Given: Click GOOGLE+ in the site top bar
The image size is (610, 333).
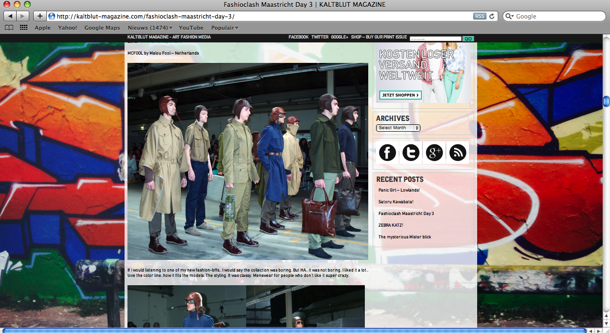Looking at the screenshot, I should pos(339,37).
